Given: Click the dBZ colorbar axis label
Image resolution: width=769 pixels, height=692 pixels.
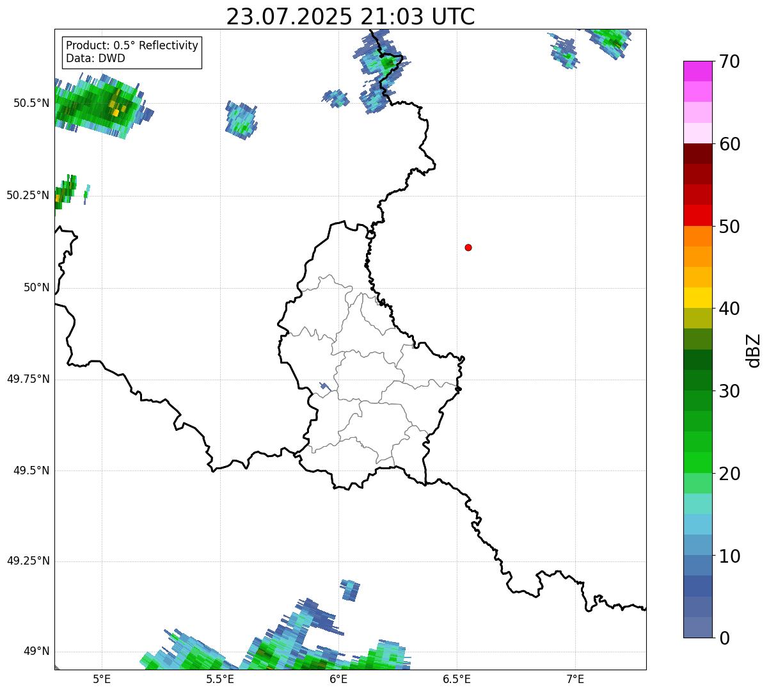Looking at the screenshot, I should [754, 350].
